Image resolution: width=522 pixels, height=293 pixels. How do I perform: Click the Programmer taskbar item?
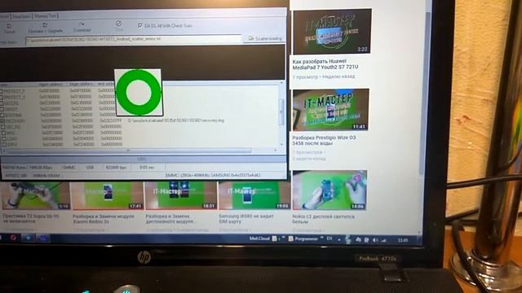point(303,238)
